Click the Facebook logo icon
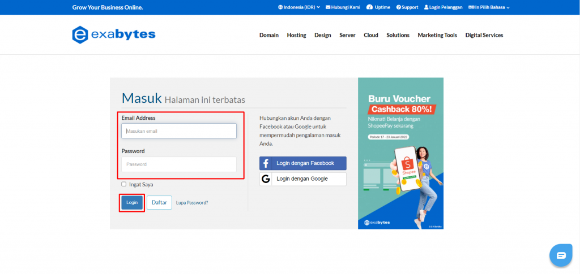Viewport: 580px width, 274px height. click(265, 163)
